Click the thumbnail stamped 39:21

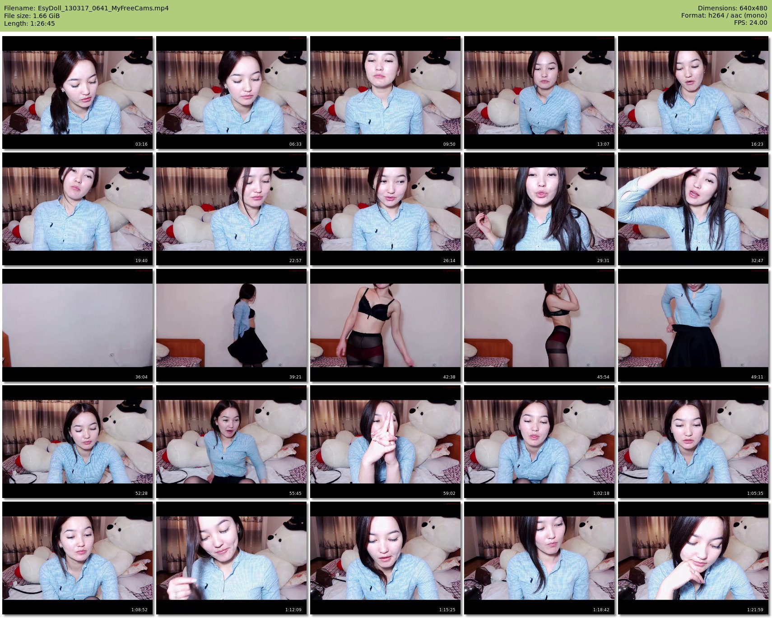click(232, 325)
